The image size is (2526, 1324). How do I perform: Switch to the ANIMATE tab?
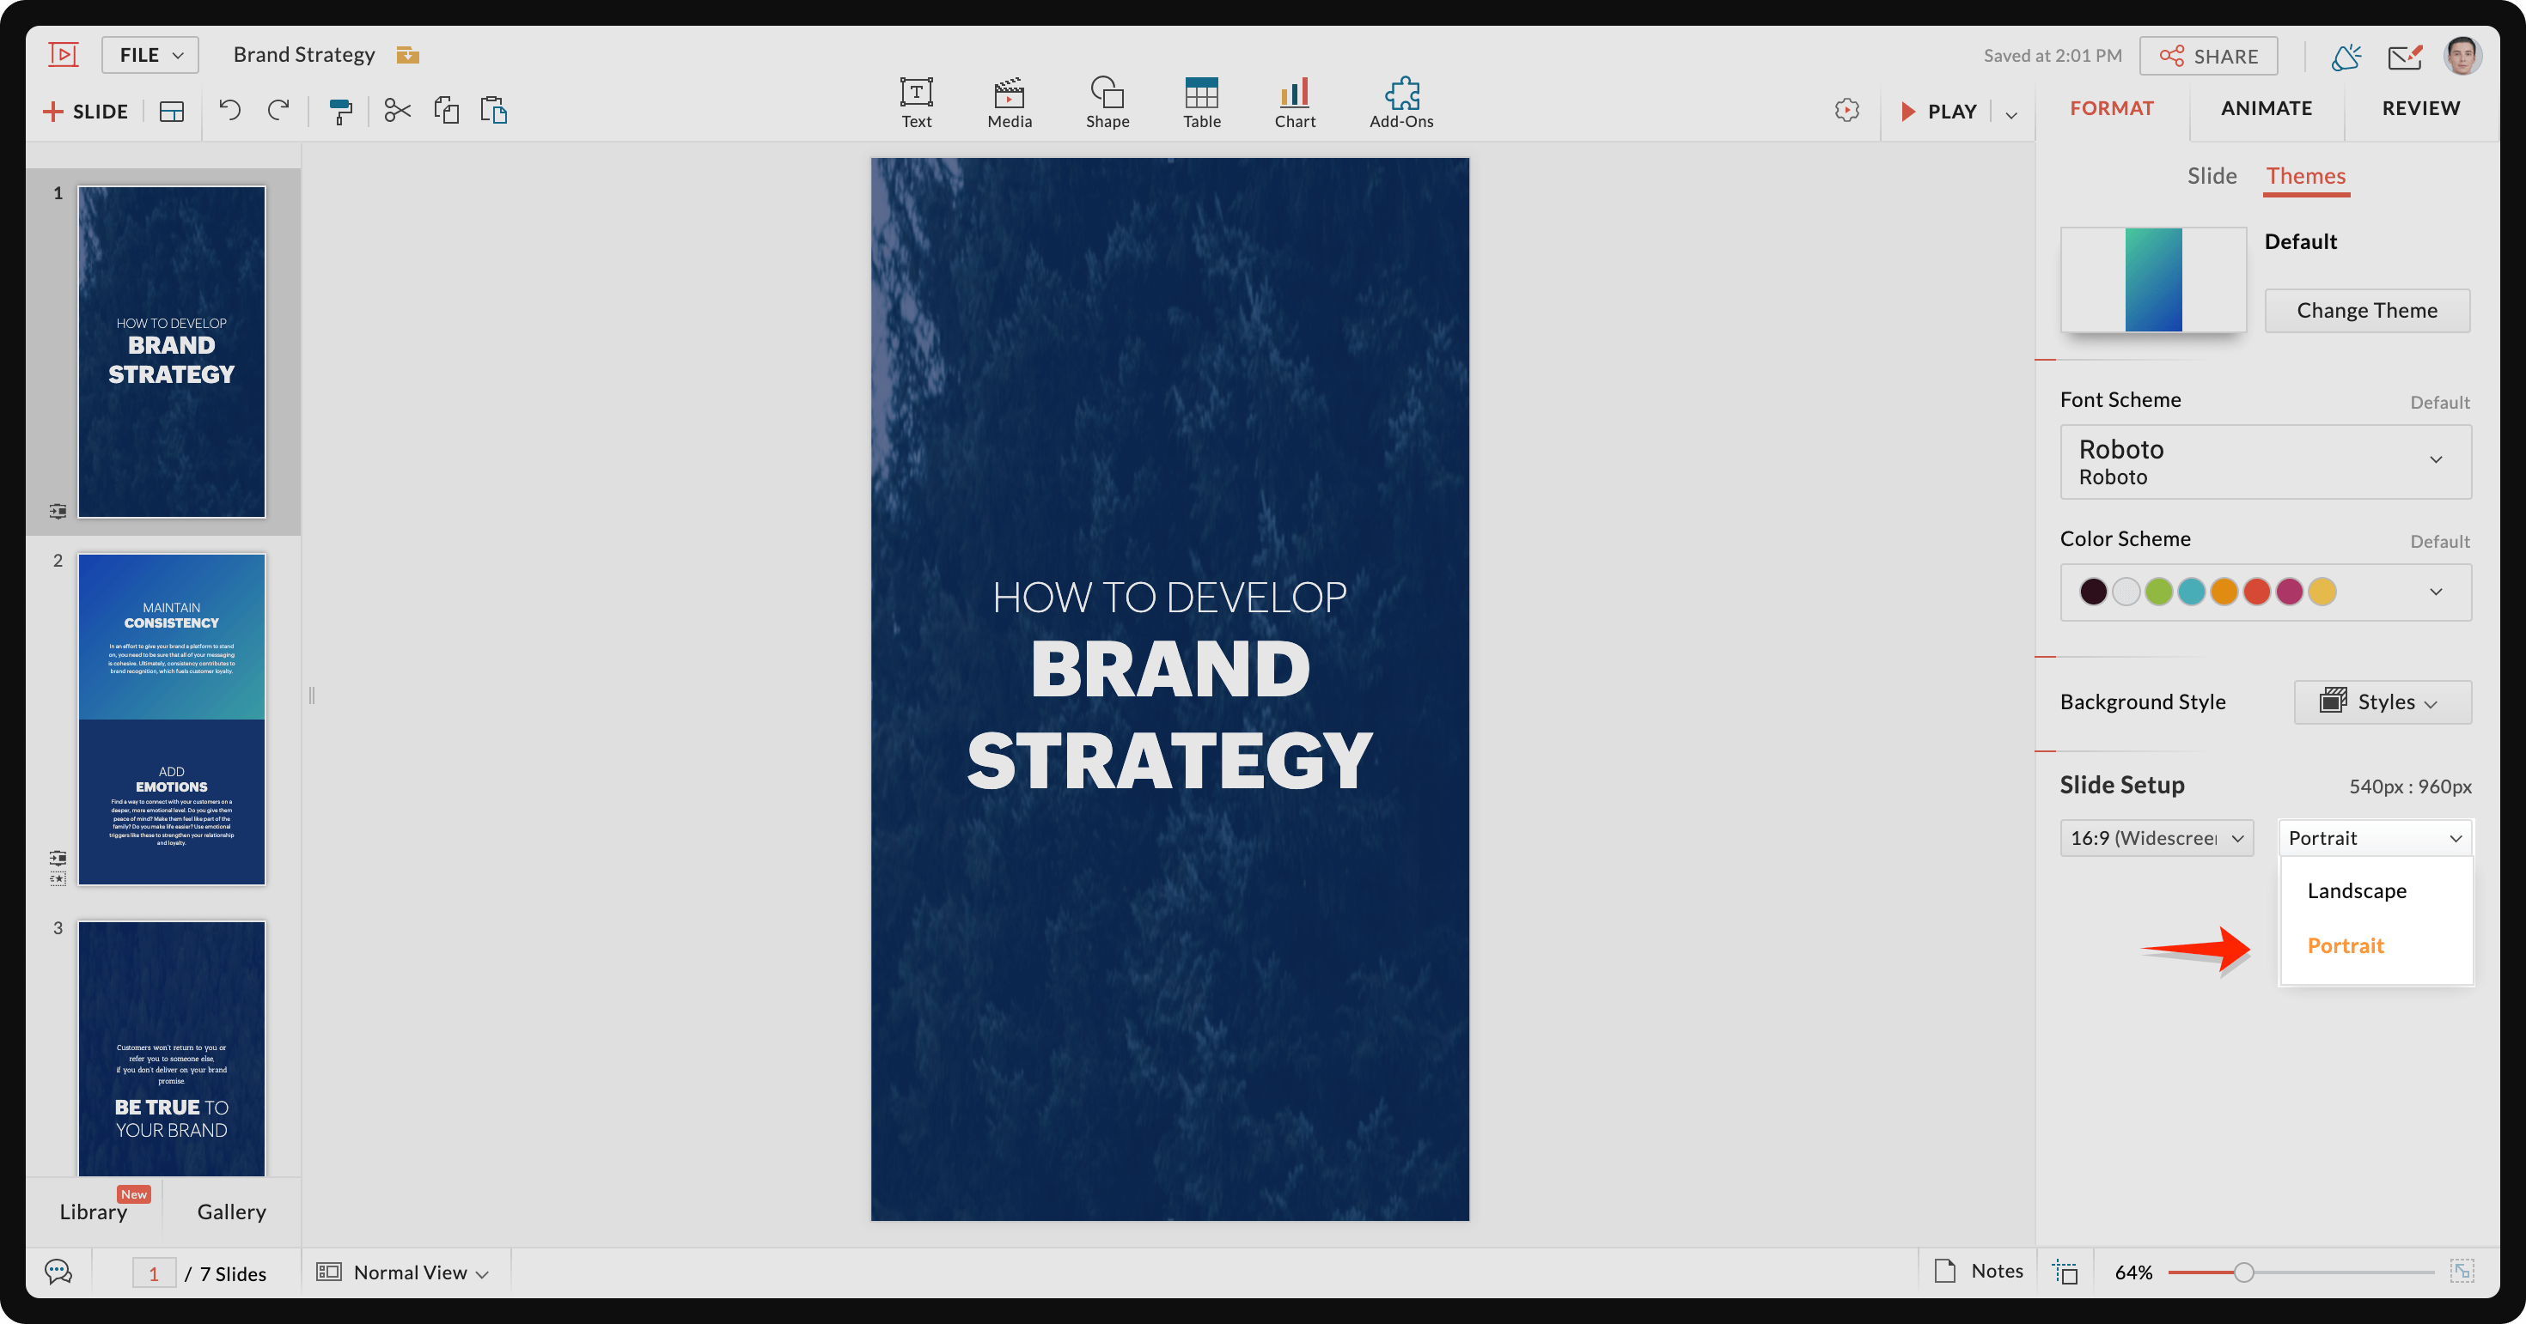pos(2265,108)
